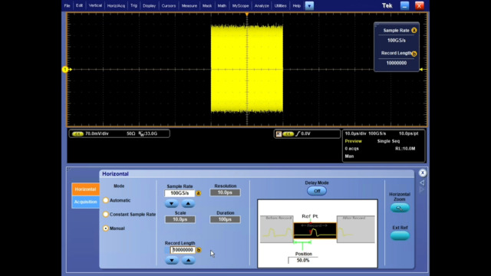Open the Utilities menu
Screen dimensions: 491x276
[x=280, y=5]
